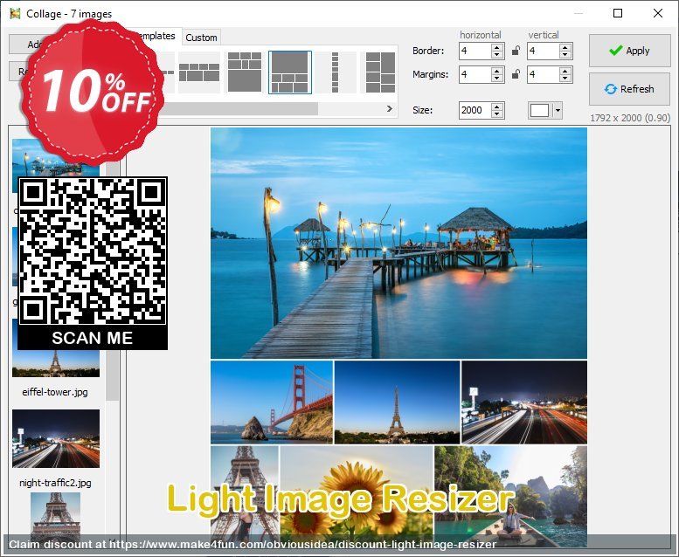
Task: Open the background color dropdown arrow
Action: [558, 110]
